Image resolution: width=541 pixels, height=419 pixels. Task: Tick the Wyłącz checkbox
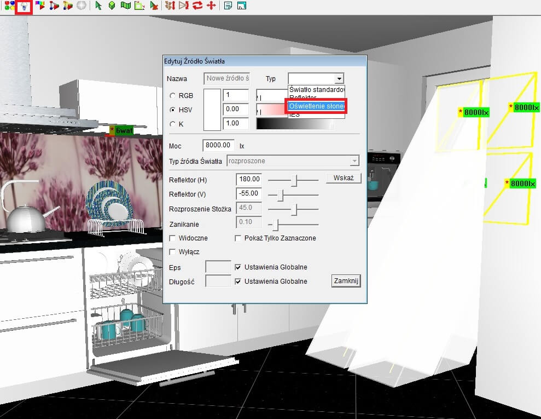coord(173,252)
